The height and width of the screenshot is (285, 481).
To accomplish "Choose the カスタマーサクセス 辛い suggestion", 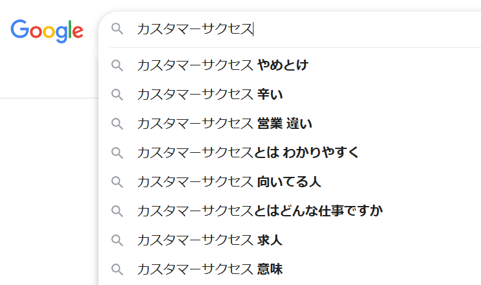I will pyautogui.click(x=210, y=94).
